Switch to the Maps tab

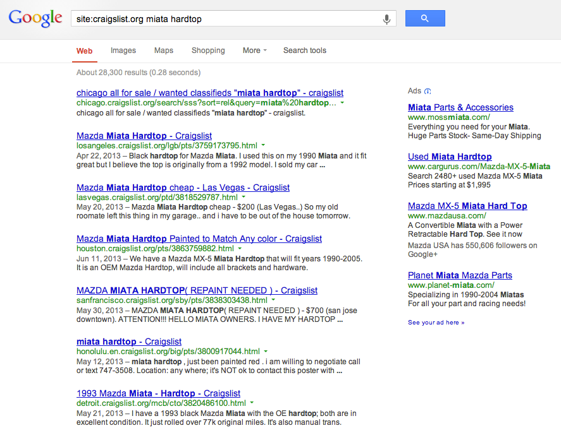click(164, 51)
